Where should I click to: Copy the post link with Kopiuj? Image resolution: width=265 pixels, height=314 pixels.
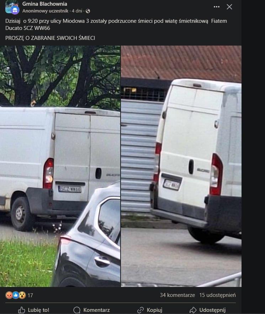pos(149,310)
